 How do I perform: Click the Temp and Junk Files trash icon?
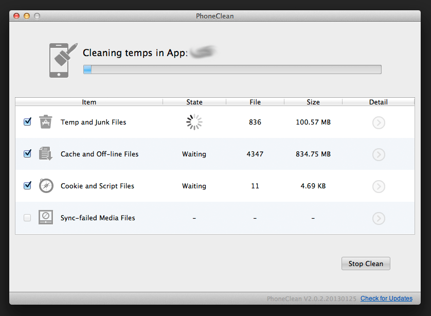[46, 122]
